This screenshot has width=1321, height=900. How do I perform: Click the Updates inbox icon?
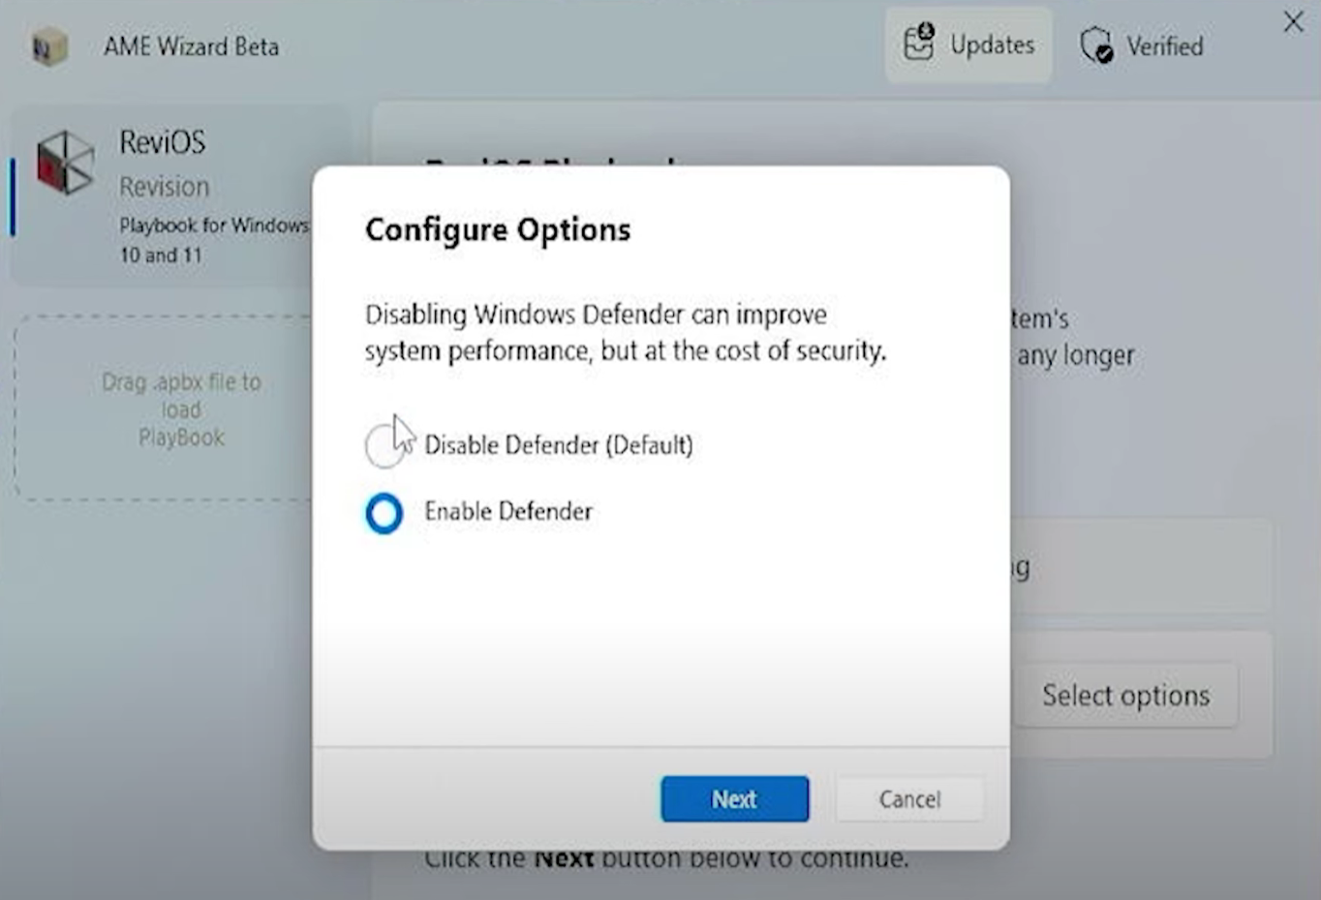pos(918,44)
